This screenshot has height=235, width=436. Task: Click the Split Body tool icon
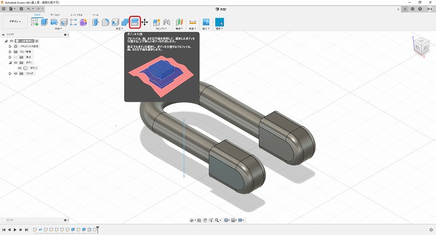tap(134, 22)
